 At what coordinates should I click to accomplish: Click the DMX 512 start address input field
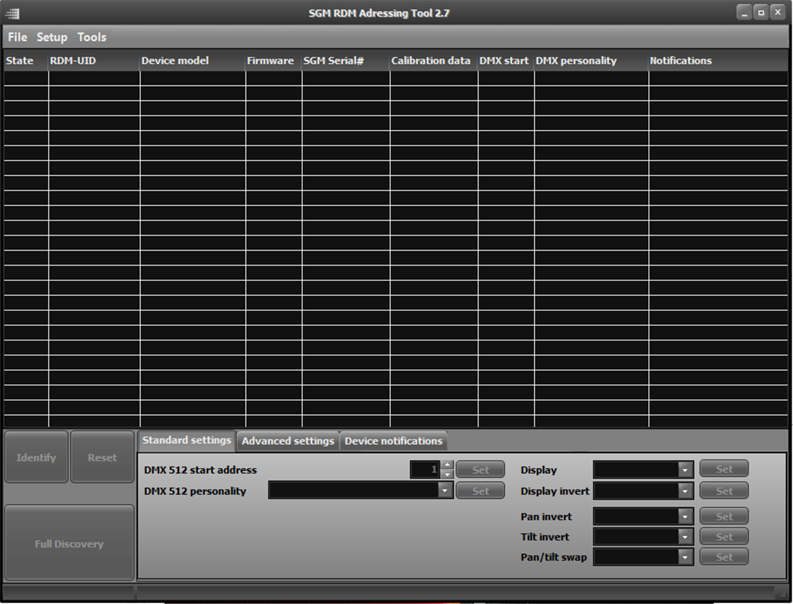(426, 469)
